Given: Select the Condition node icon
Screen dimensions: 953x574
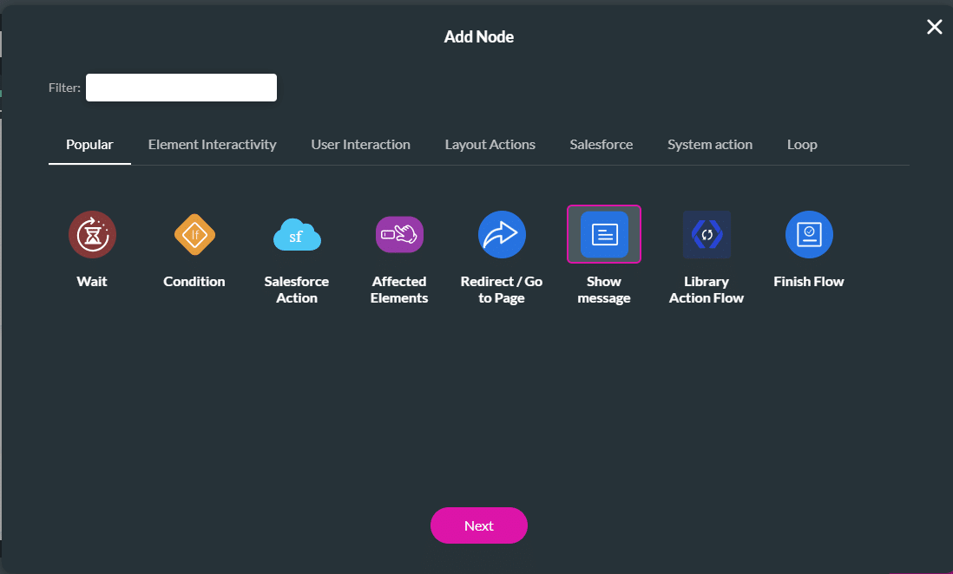Looking at the screenshot, I should click(x=194, y=234).
